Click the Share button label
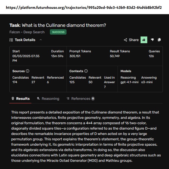The width and height of the screenshot is (169, 169). (x=134, y=40)
